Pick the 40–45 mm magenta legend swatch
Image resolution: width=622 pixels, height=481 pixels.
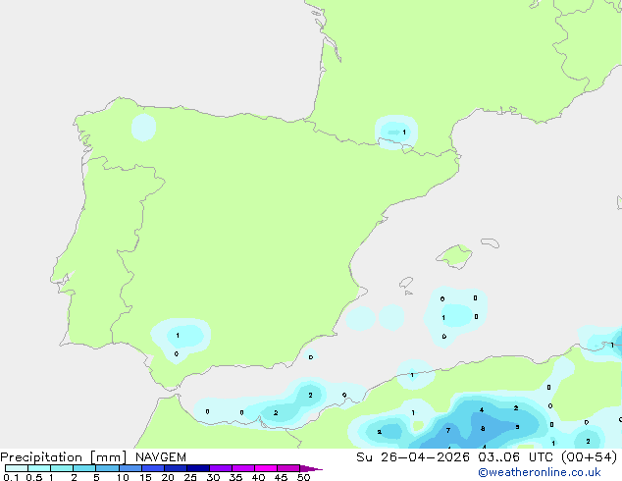coord(266,468)
